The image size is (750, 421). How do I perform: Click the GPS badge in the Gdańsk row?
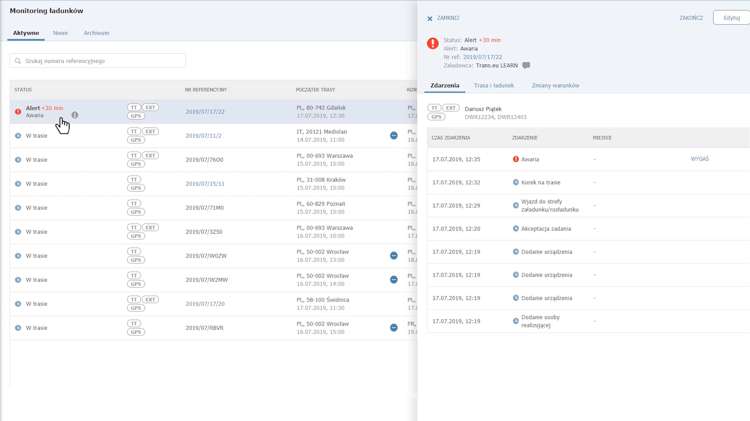(136, 116)
